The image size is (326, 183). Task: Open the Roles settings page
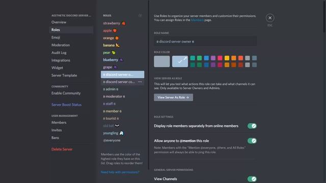pos(71,29)
